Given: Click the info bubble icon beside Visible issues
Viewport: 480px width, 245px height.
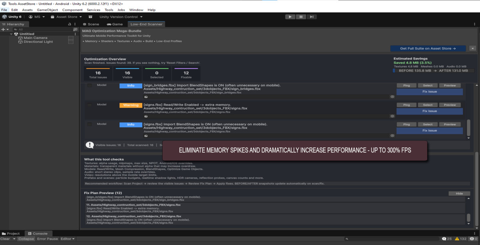Looking at the screenshot, I should click(x=90, y=145).
